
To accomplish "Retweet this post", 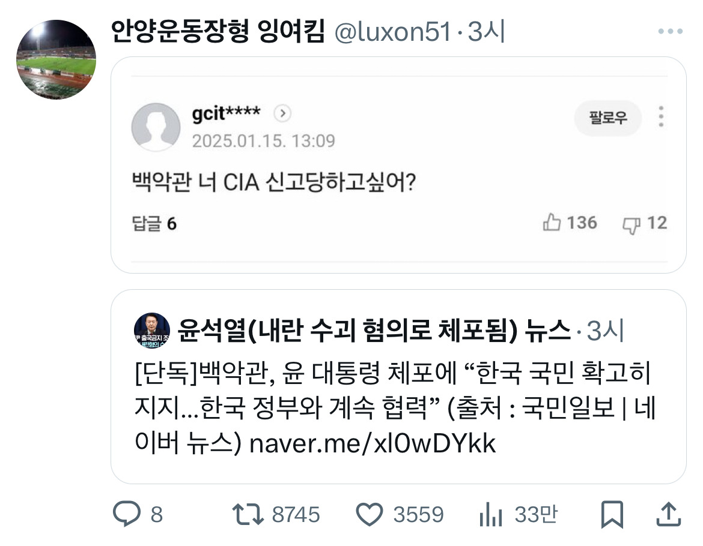I will (x=248, y=515).
